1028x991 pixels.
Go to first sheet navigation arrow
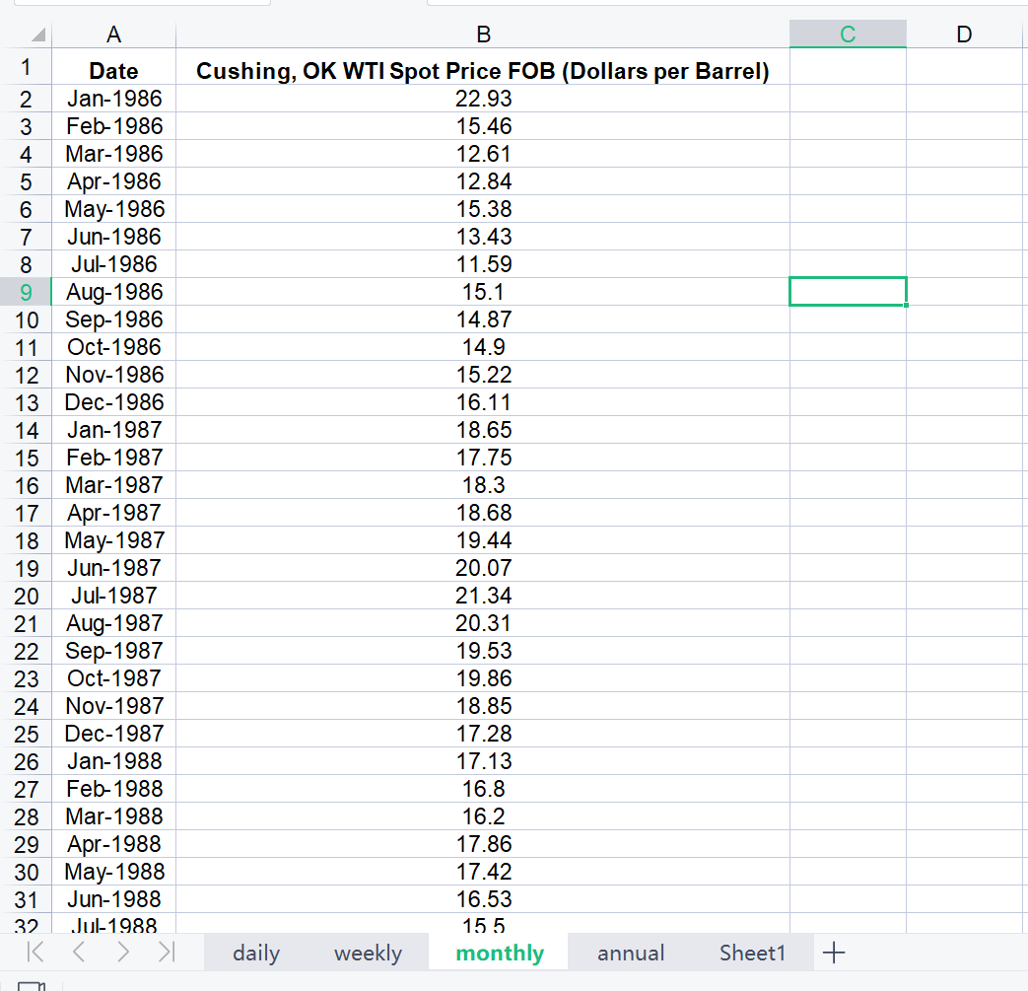35,952
